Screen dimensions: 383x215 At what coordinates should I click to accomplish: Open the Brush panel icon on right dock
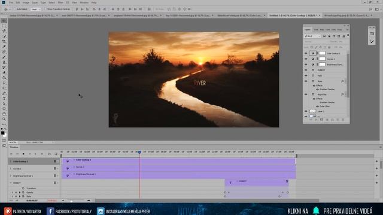372,42
